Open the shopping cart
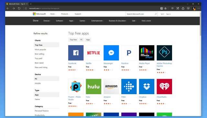Viewport: 207px width, 118px height. point(162,14)
